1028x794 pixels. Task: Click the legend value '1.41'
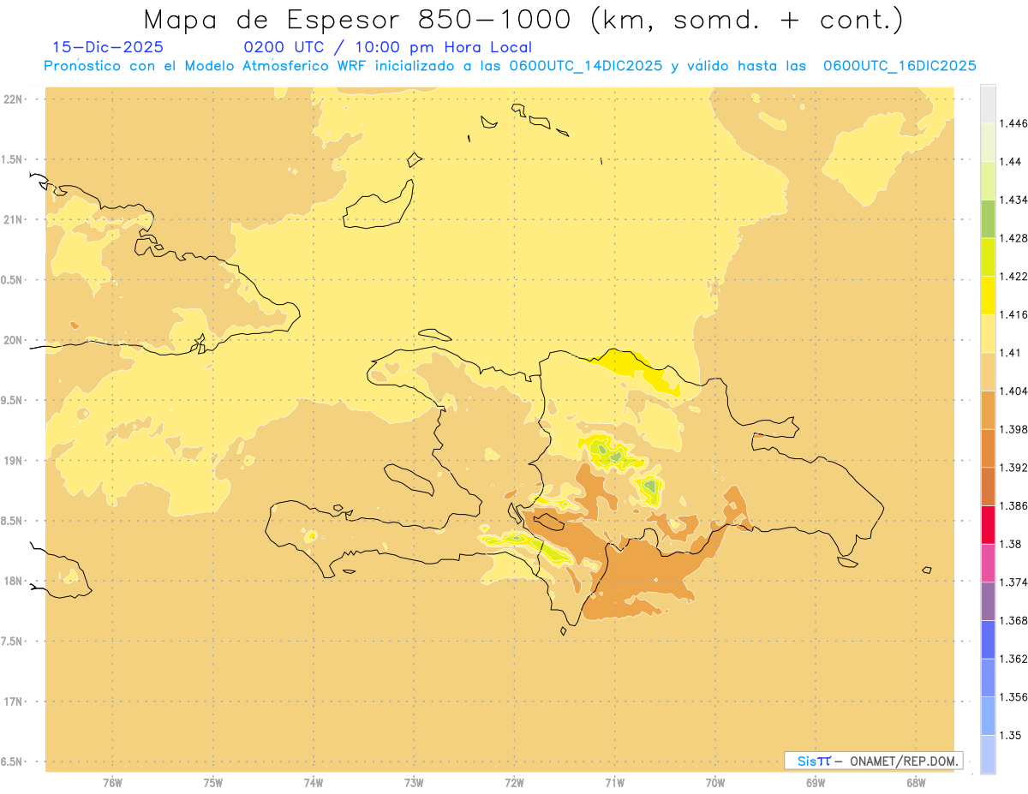point(1009,353)
